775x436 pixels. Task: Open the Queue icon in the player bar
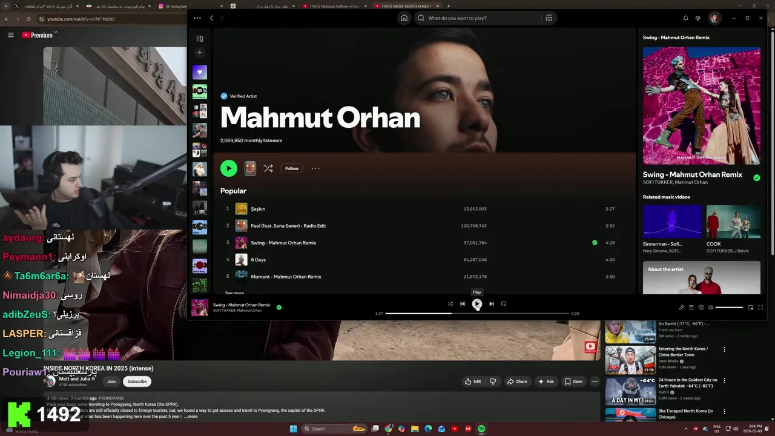(x=691, y=308)
